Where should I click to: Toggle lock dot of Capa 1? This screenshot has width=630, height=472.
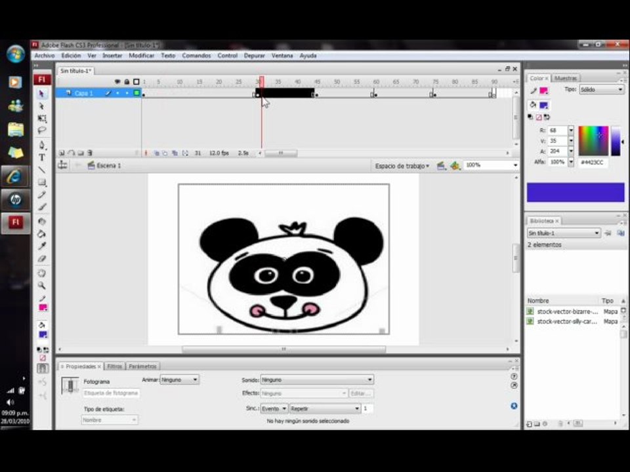(x=127, y=93)
